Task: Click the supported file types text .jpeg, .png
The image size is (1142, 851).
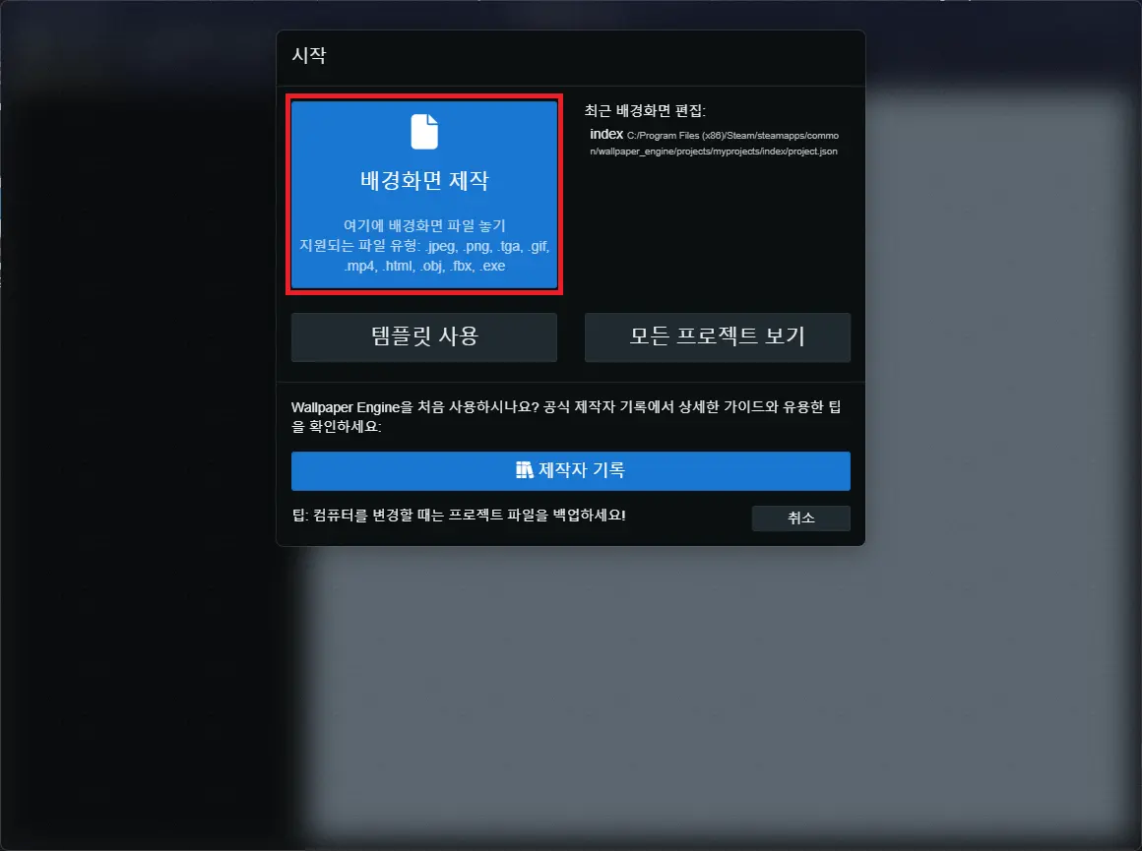Action: 424,256
